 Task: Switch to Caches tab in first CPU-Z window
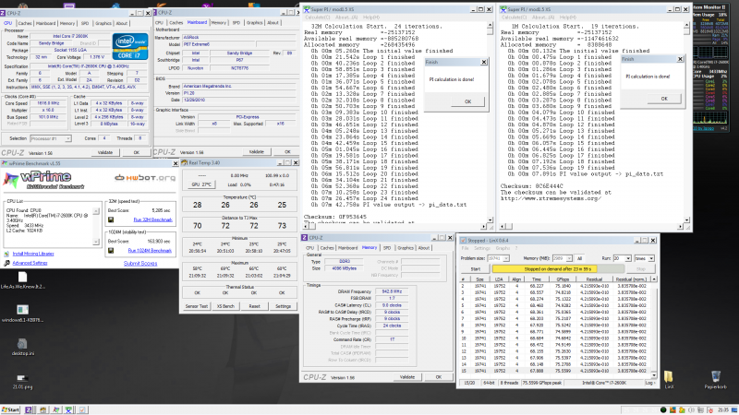[25, 23]
